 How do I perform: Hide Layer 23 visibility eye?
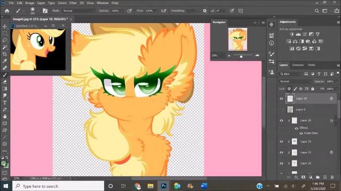tap(281, 152)
